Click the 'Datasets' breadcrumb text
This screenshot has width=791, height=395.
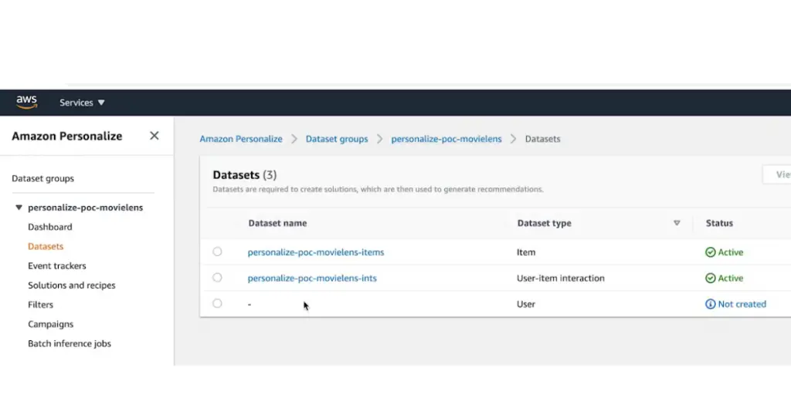pos(543,139)
